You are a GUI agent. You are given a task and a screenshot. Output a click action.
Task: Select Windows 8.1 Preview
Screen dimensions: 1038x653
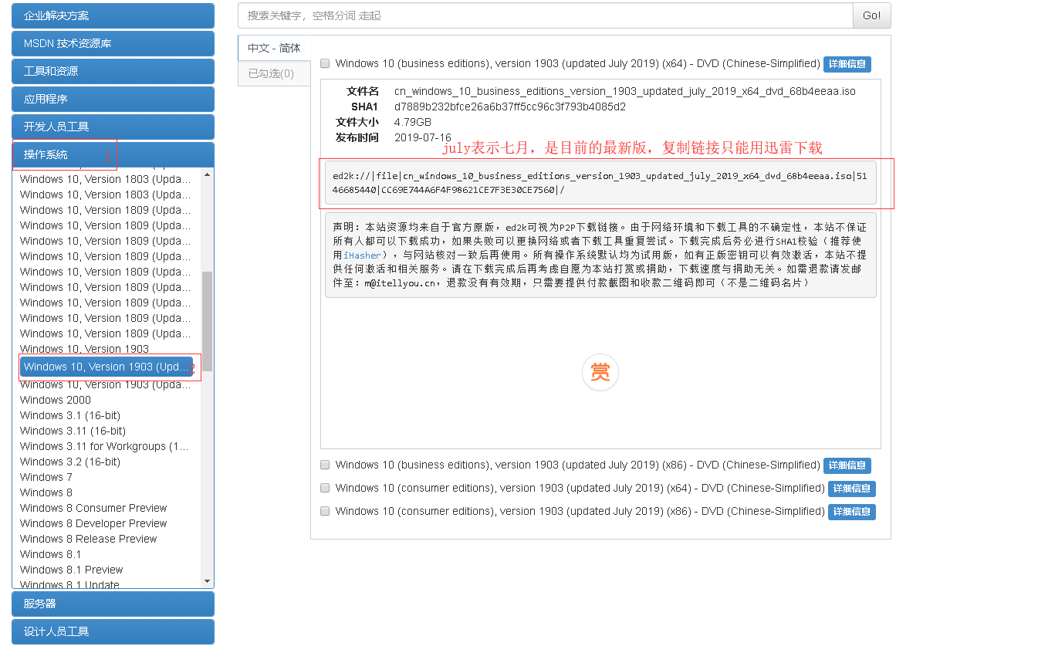(72, 570)
